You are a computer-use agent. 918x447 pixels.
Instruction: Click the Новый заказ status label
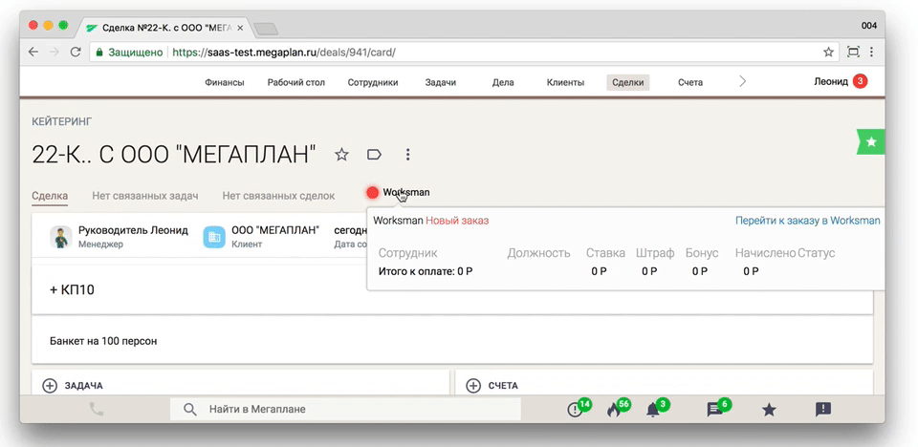[x=457, y=221]
